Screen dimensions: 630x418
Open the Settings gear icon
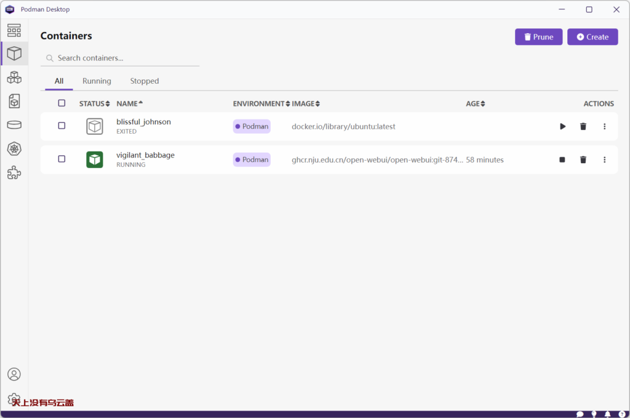14,399
